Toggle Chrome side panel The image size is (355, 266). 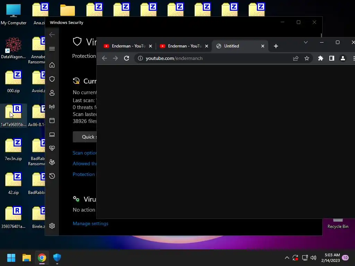pos(332,58)
